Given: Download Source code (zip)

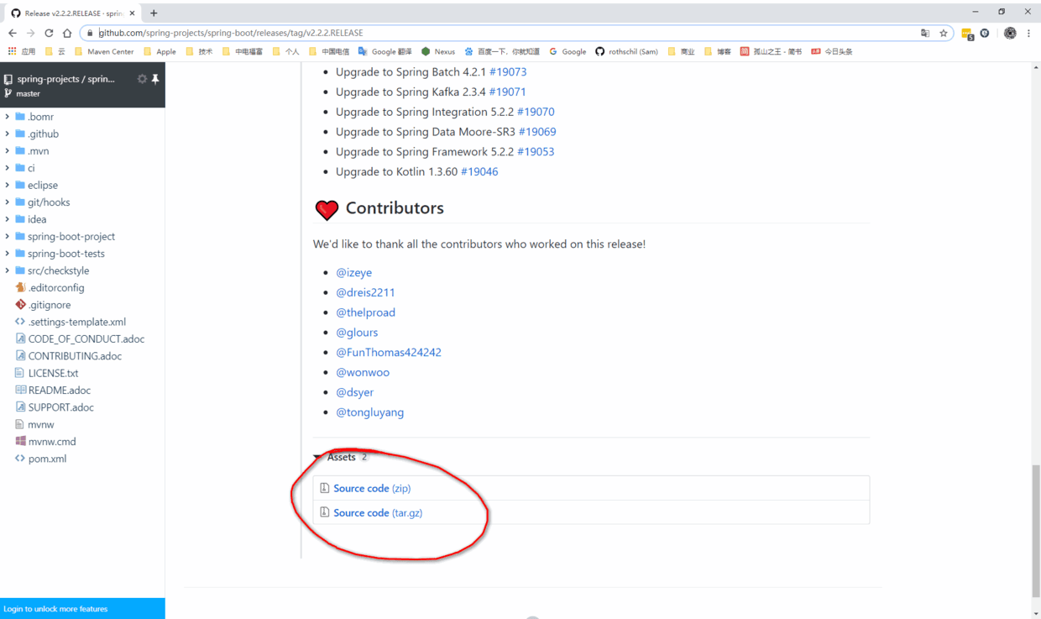Looking at the screenshot, I should 372,488.
